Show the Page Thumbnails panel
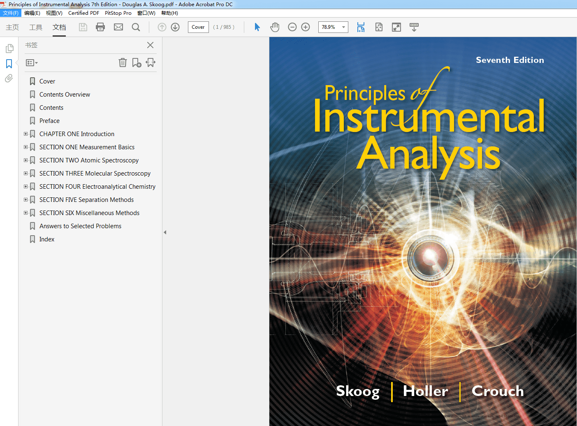577x426 pixels. [9, 48]
